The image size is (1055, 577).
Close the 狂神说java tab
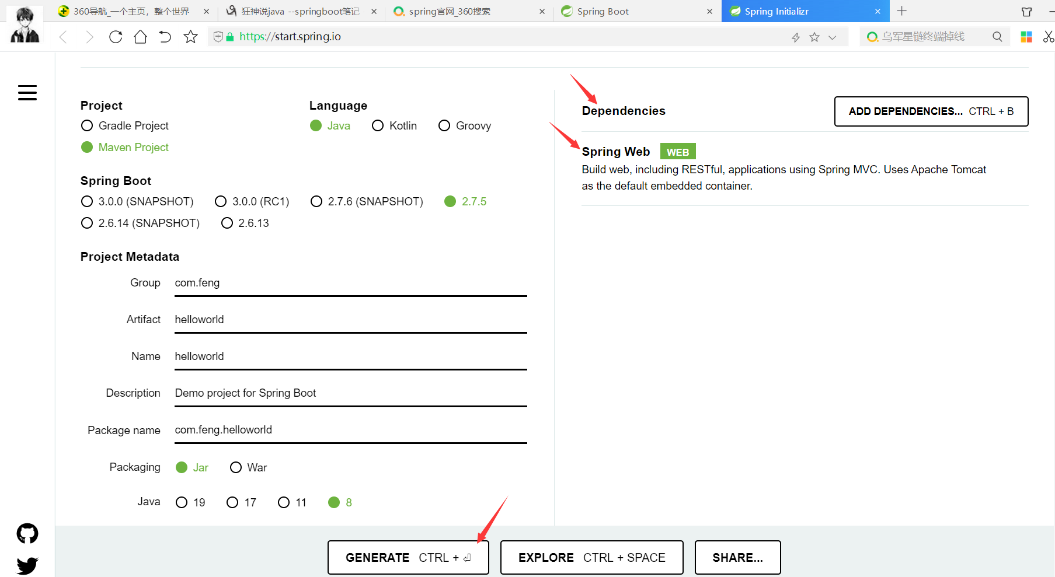pos(374,11)
